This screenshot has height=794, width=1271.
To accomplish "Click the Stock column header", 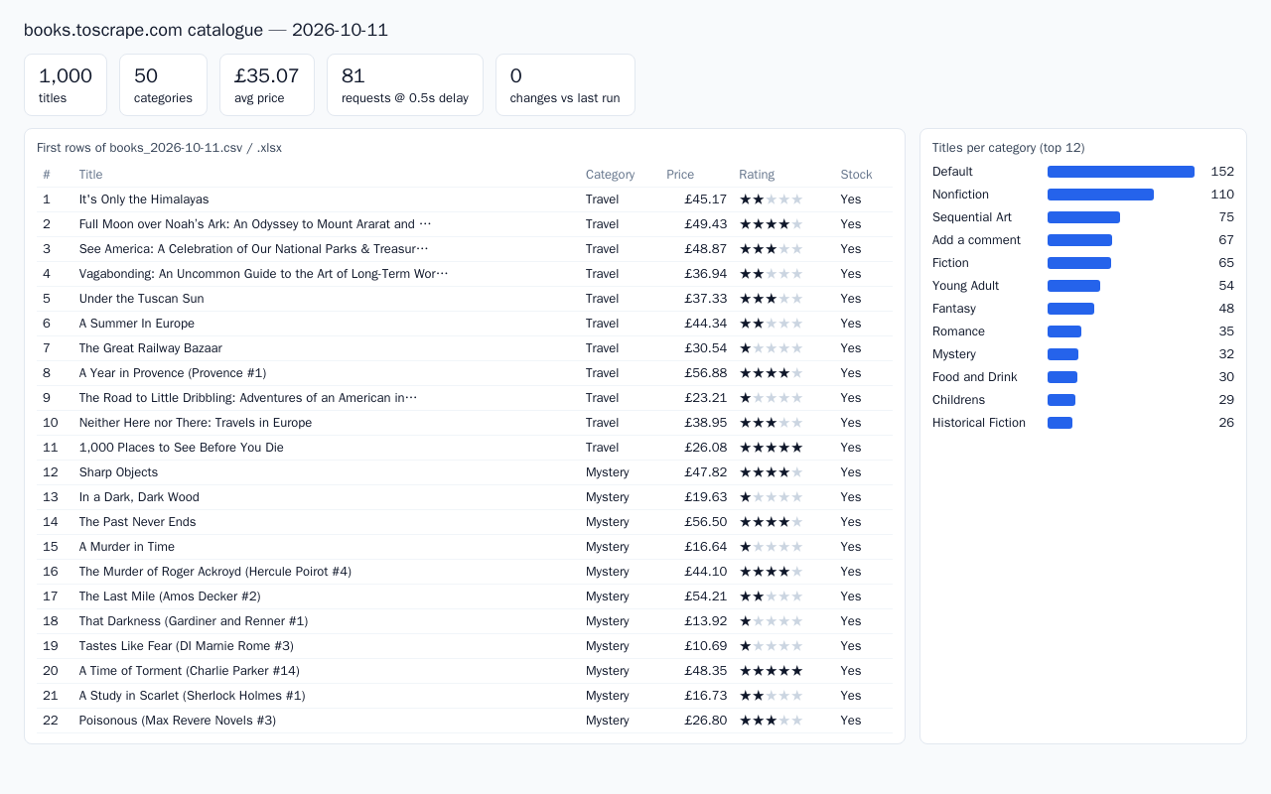I will coord(856,175).
